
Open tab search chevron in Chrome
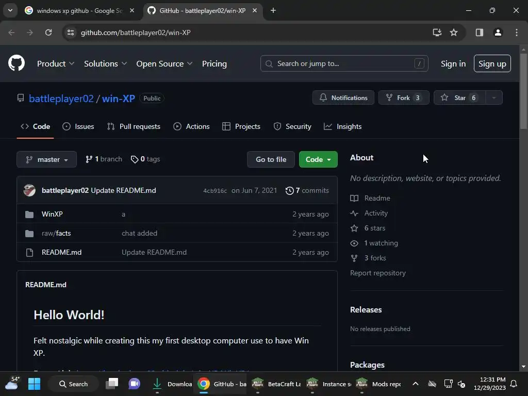[x=10, y=10]
